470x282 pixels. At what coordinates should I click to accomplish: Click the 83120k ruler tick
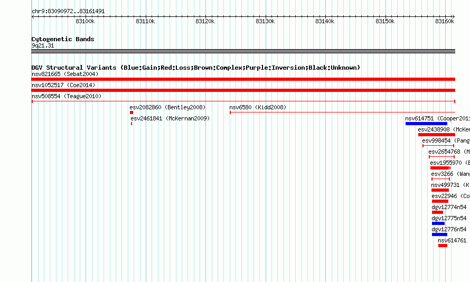[205, 21]
